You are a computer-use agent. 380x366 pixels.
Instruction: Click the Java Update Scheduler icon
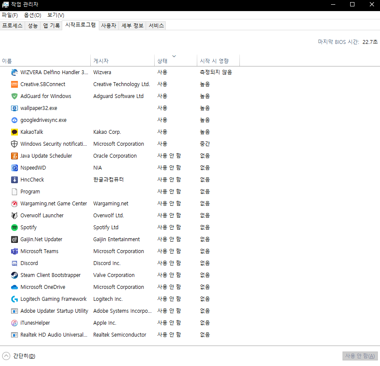14,156
